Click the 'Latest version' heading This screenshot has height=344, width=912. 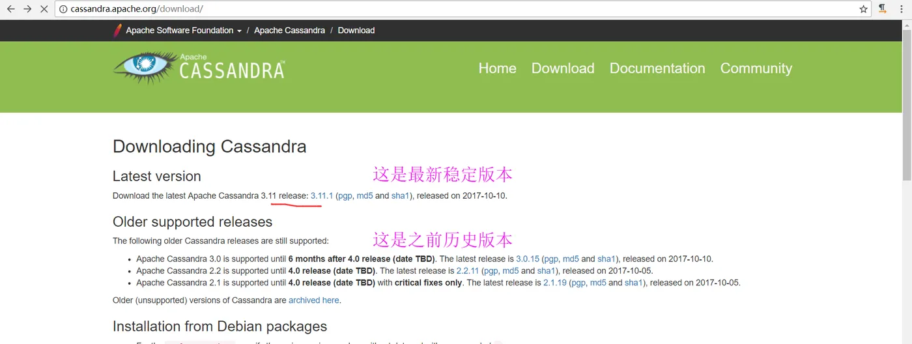click(x=157, y=177)
